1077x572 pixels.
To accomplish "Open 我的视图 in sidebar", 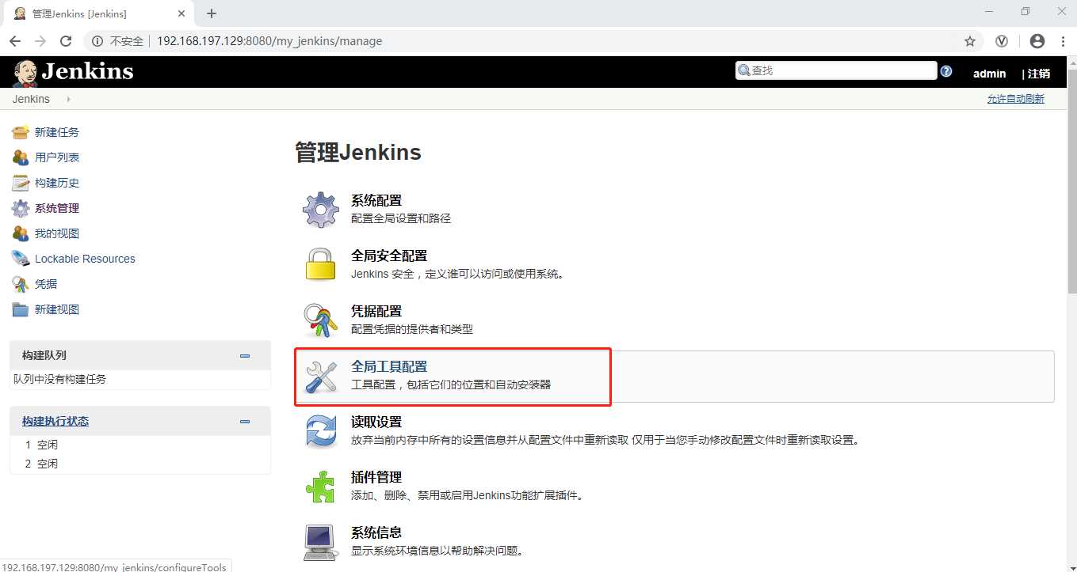I will point(57,233).
